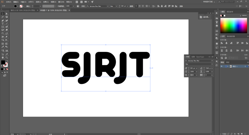Open the 文件(F) menu
Viewport: 249px width, 135px height.
[x=9, y=2]
